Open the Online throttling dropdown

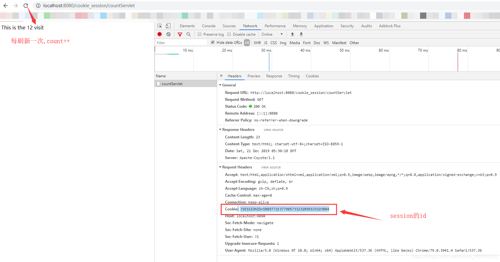pos(272,34)
